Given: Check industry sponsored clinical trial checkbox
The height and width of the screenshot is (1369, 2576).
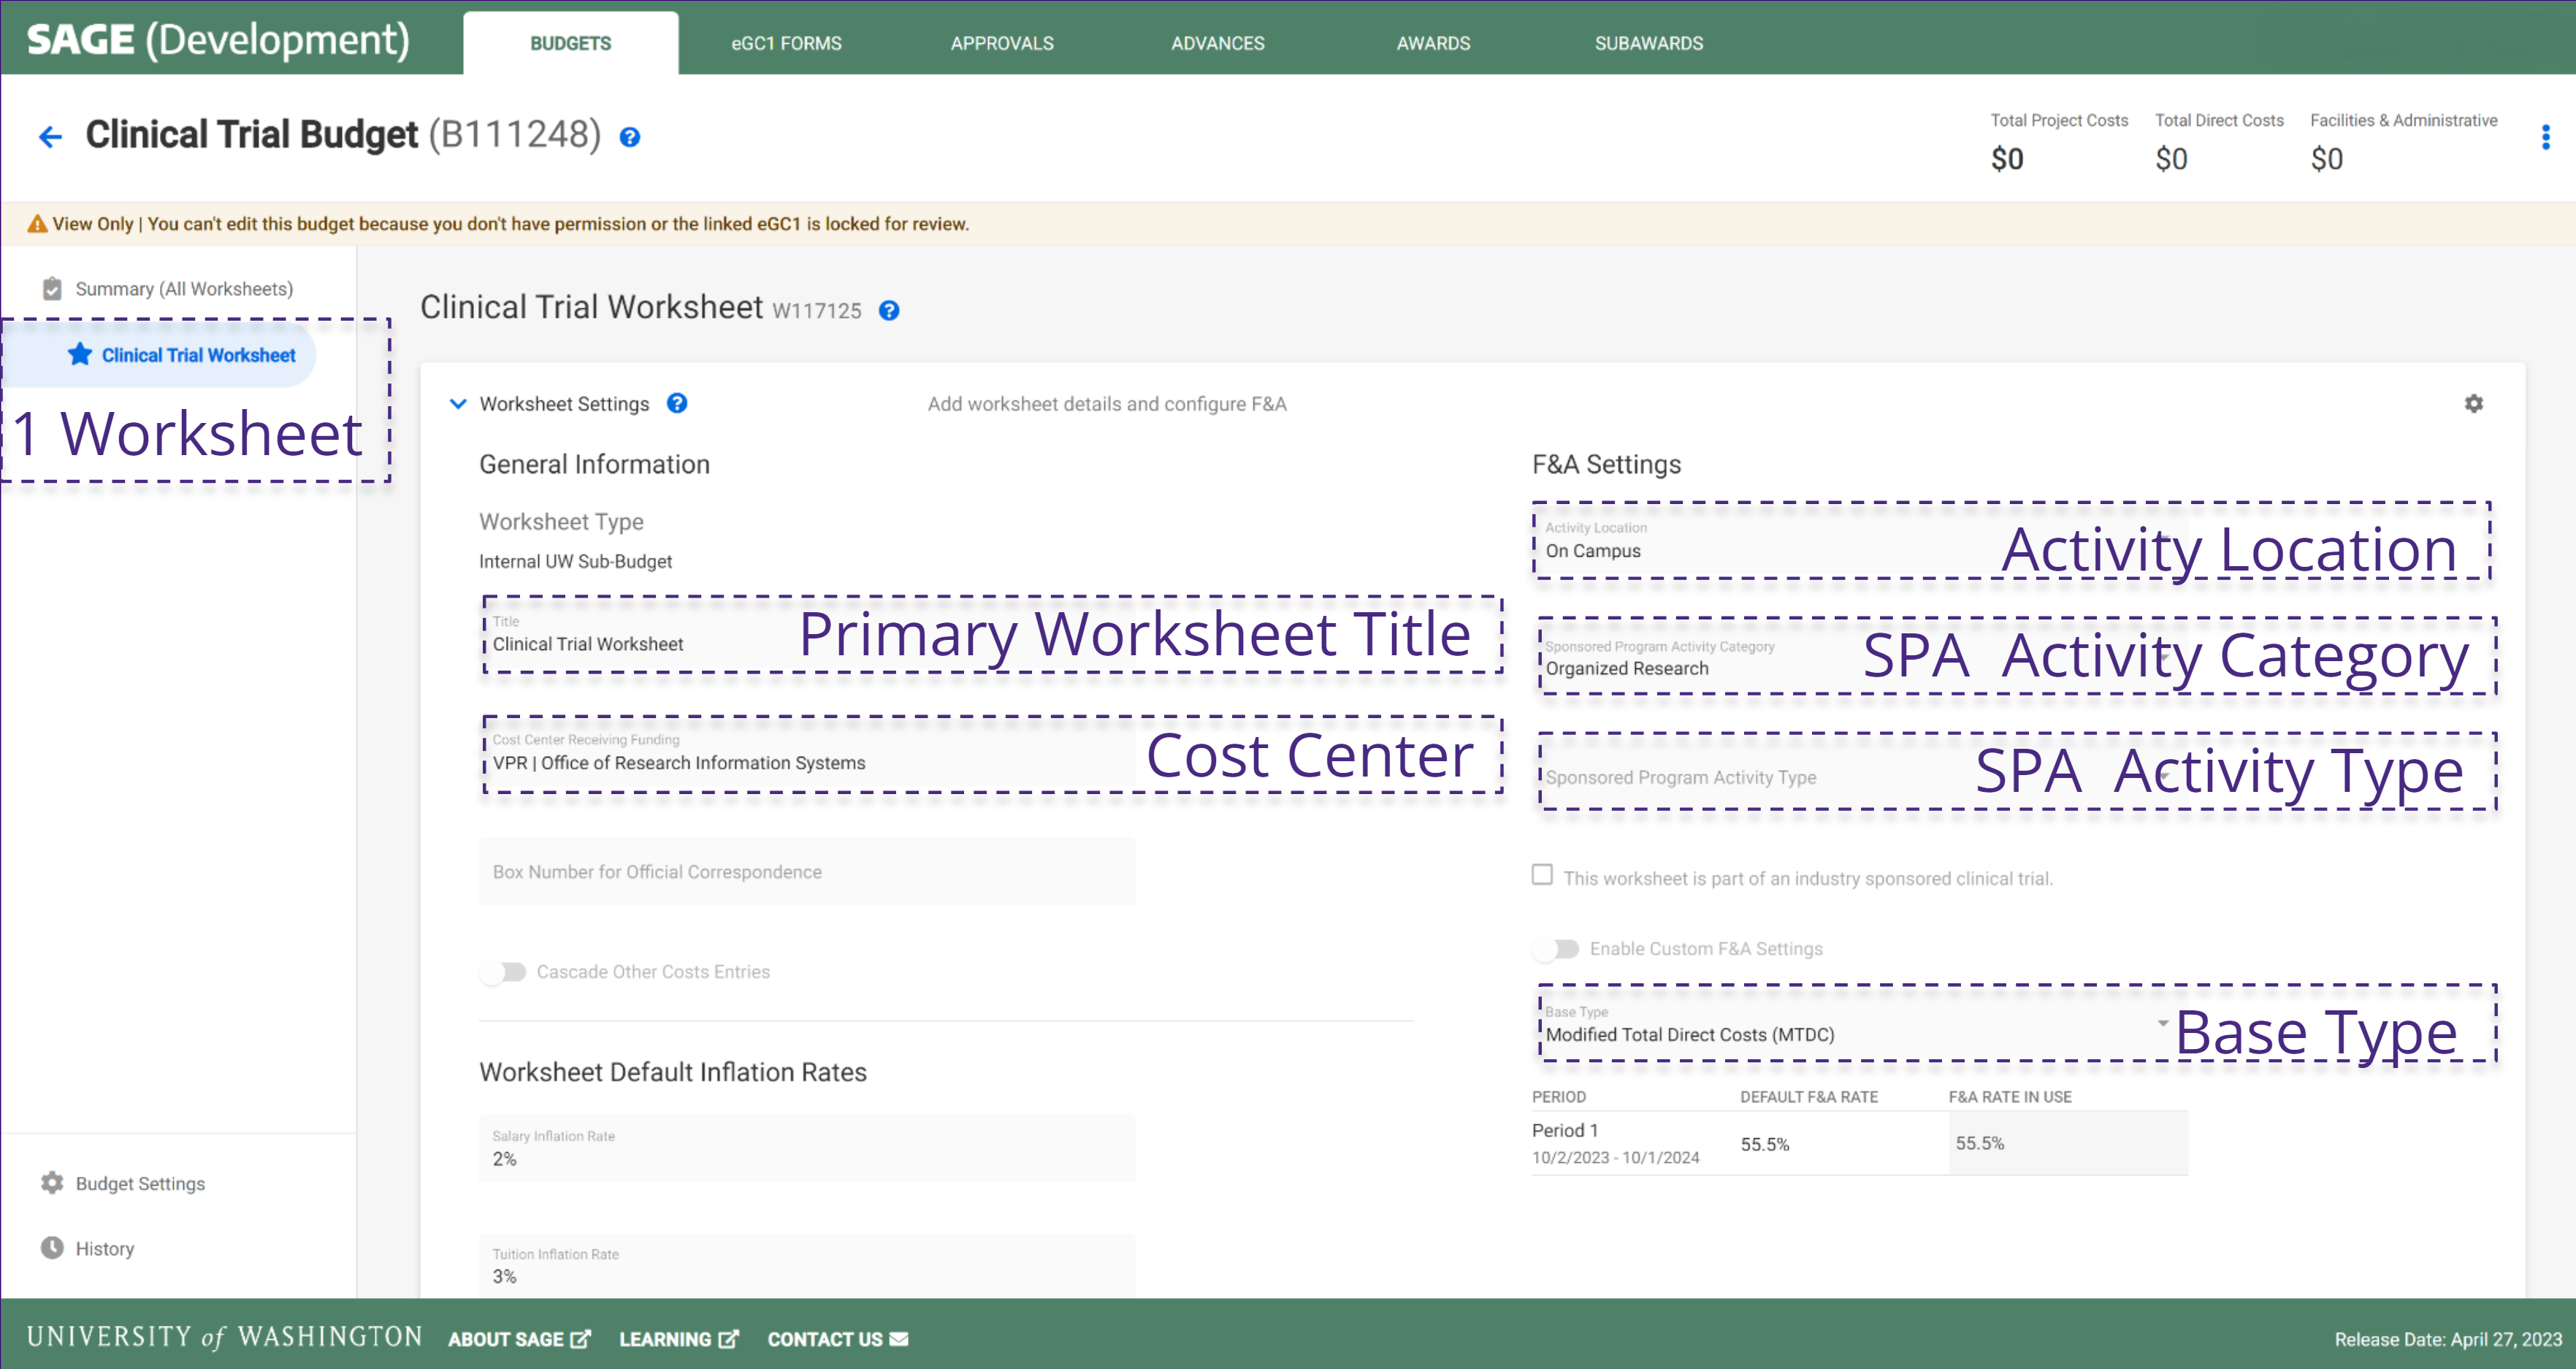Looking at the screenshot, I should click(x=1542, y=875).
